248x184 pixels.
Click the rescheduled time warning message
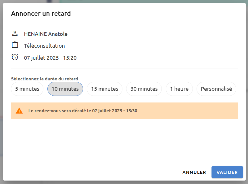[x=124, y=111]
